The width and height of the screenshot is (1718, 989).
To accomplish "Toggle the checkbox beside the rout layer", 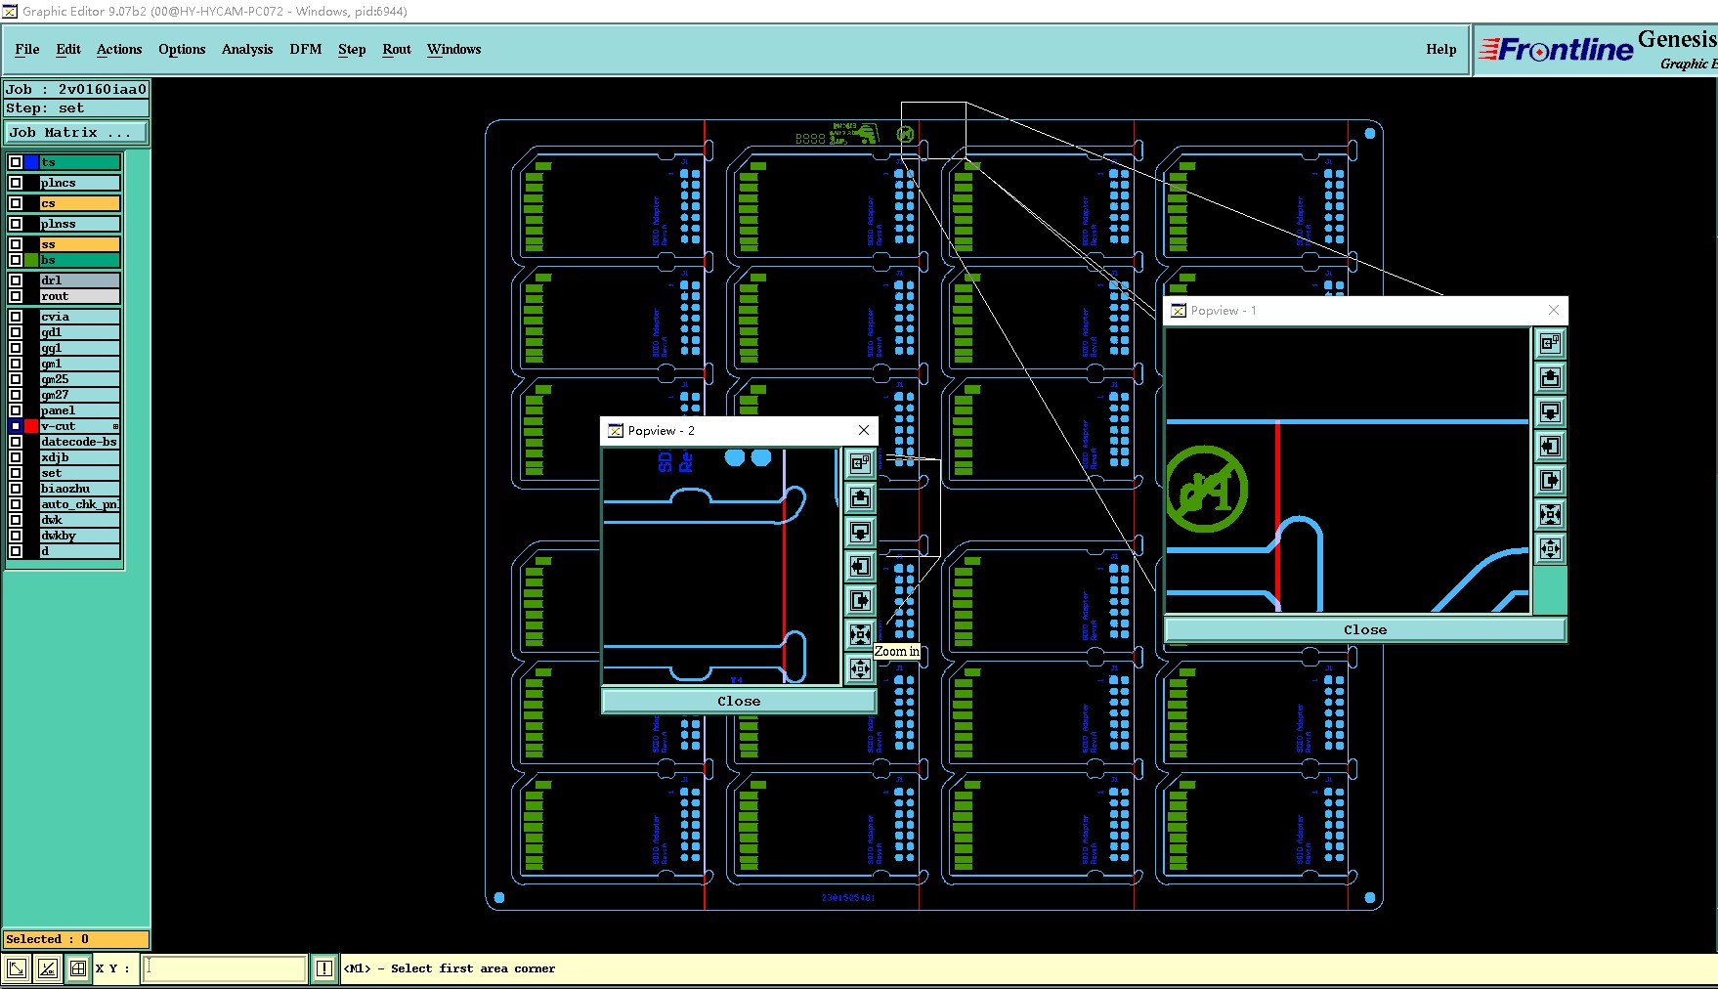I will pos(16,296).
